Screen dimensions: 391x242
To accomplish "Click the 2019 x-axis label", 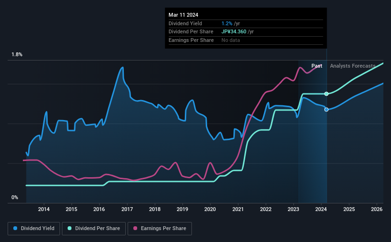I will coord(182,209).
